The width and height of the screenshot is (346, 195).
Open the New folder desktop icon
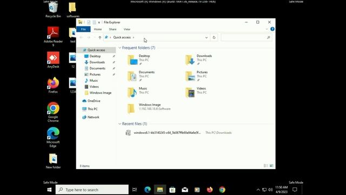point(53,161)
